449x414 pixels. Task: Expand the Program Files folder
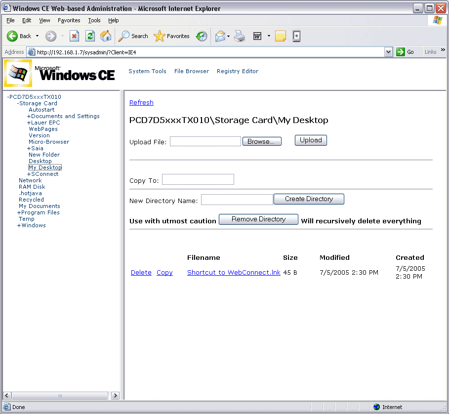pyautogui.click(x=19, y=212)
